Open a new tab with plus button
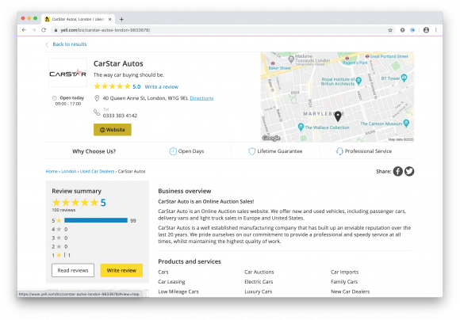 tap(121, 19)
